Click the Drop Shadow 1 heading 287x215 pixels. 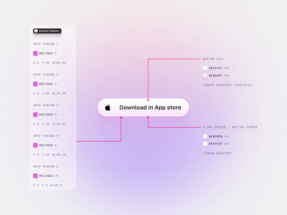[x=46, y=44]
